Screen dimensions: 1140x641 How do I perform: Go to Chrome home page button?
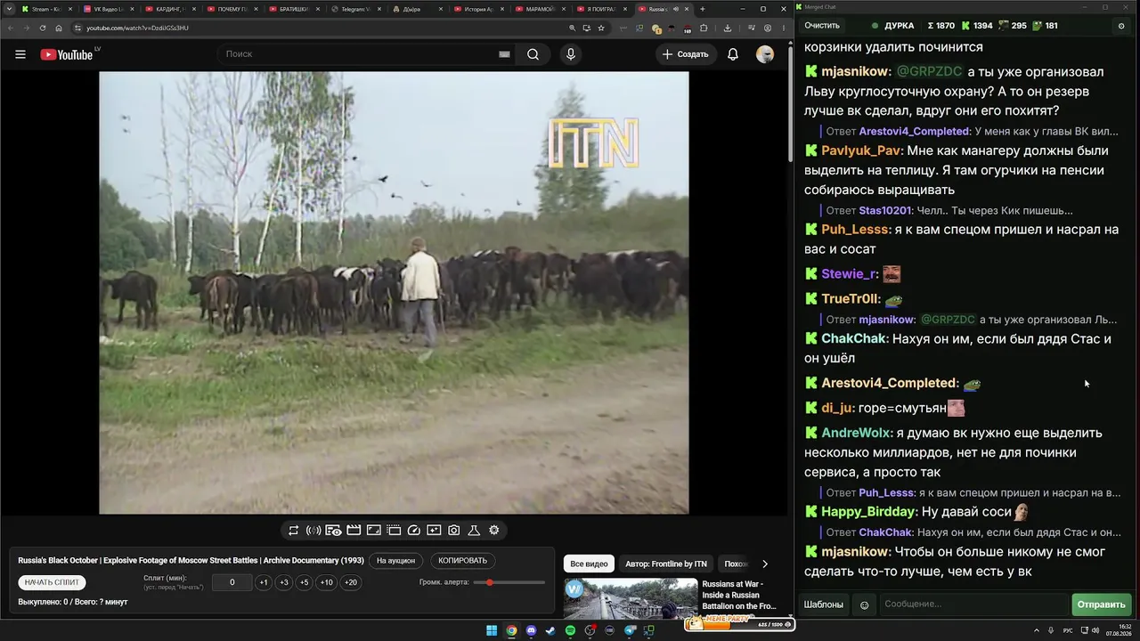59,28
